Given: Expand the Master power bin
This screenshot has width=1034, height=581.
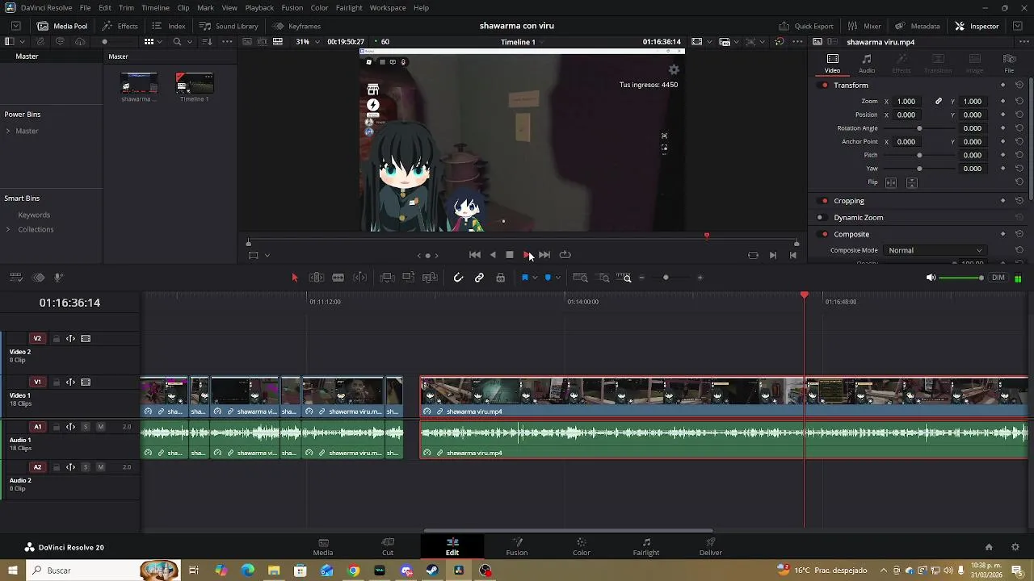Looking at the screenshot, I should 8,131.
